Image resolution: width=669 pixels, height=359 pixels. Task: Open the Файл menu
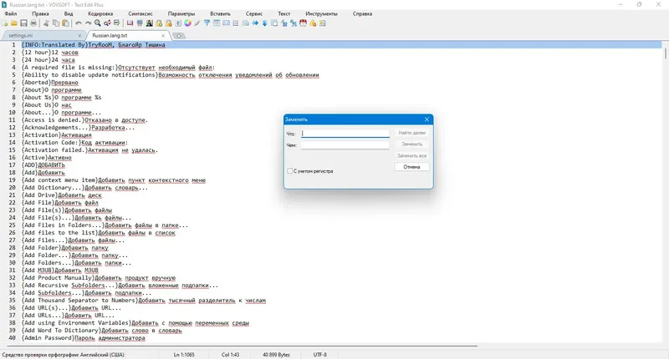tap(11, 13)
